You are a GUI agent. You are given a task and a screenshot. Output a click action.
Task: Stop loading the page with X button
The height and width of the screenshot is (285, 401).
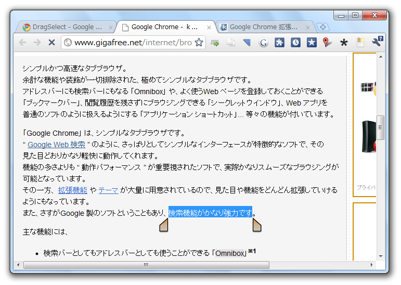[x=51, y=43]
